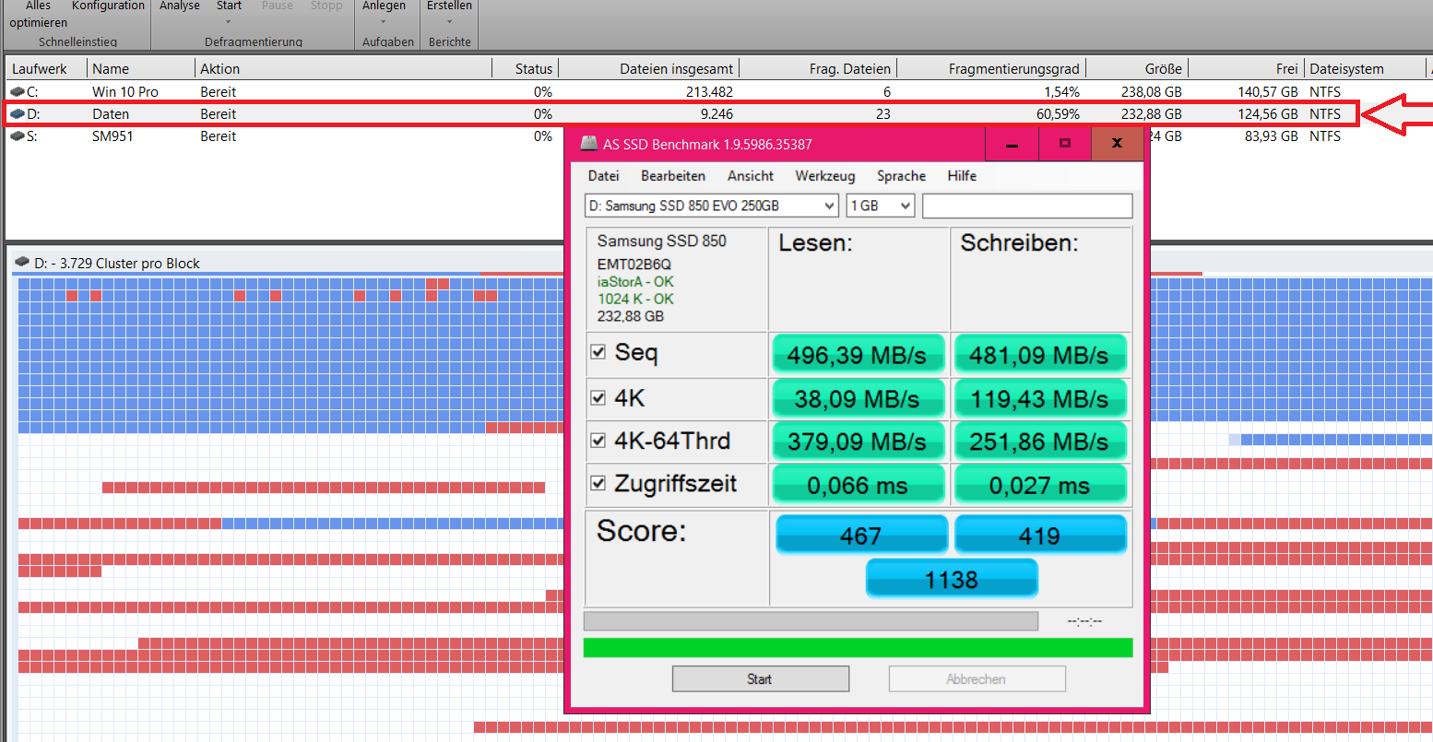1433x742 pixels.
Task: Click the C: drive icon in list
Action: pyautogui.click(x=18, y=91)
